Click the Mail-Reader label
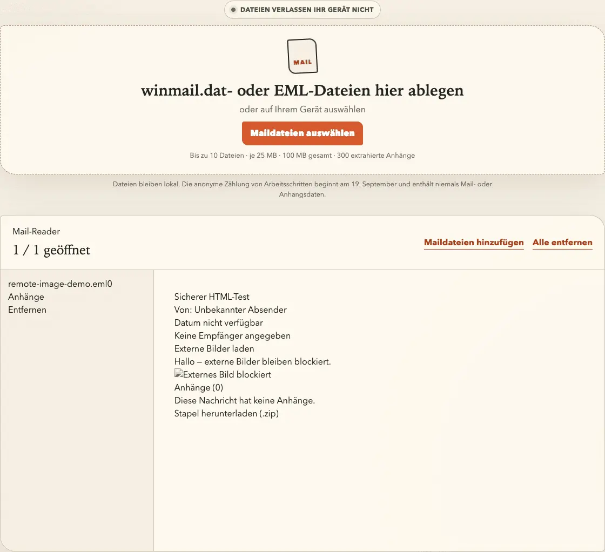This screenshot has height=552, width=605. tap(36, 232)
